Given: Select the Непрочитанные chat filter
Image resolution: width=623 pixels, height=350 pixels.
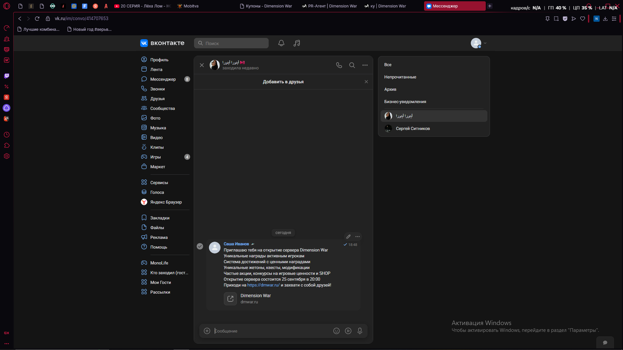Looking at the screenshot, I should (400, 77).
